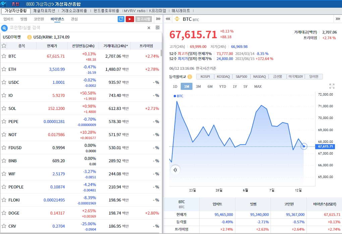Select the PEOPLE row name

point(16,187)
